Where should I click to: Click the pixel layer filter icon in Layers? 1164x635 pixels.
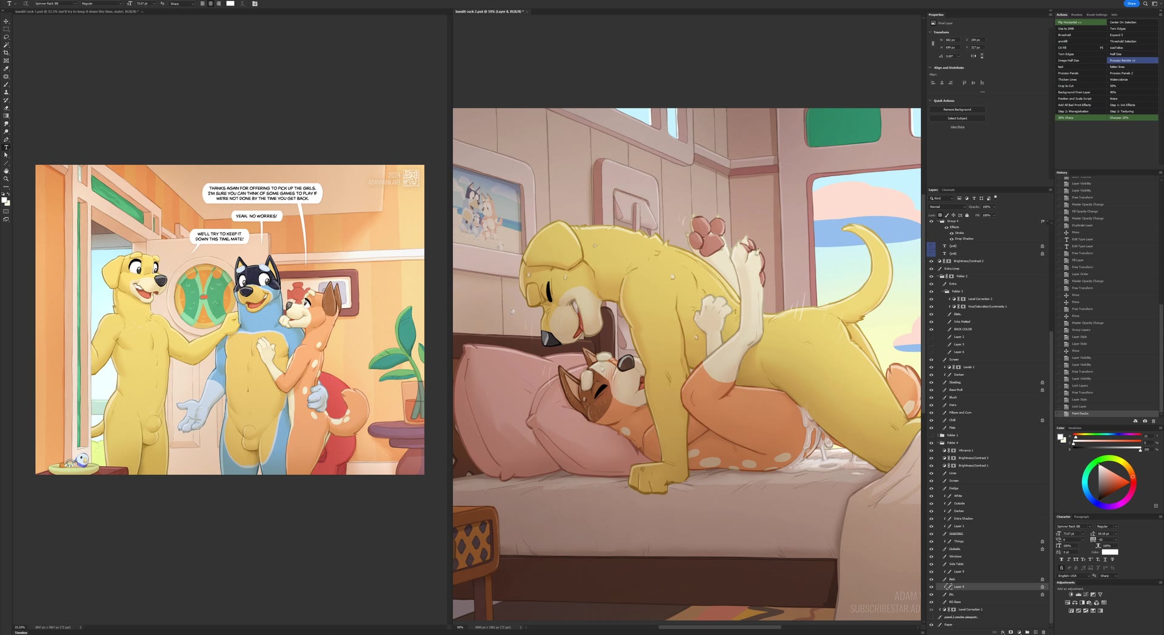pyautogui.click(x=959, y=198)
